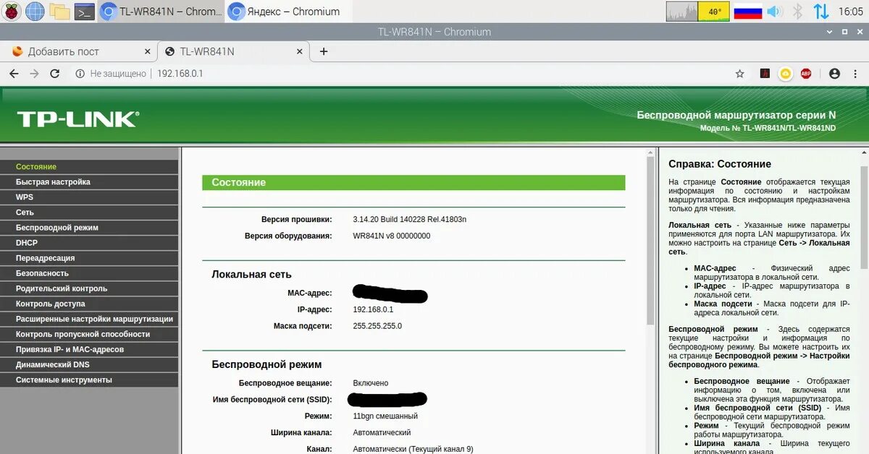The image size is (869, 454).
Task: Open the WPS menu item
Action: (89, 197)
